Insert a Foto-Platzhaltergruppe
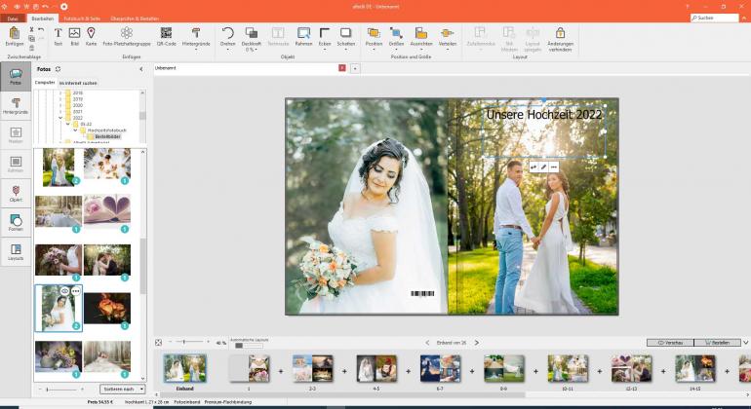Screen dimensions: 751x409 (127, 36)
